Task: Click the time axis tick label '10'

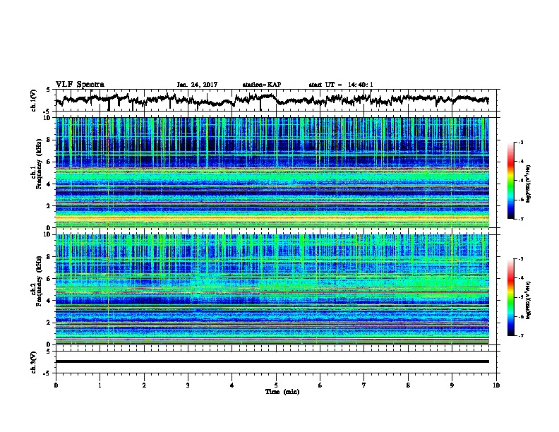Action: click(496, 385)
